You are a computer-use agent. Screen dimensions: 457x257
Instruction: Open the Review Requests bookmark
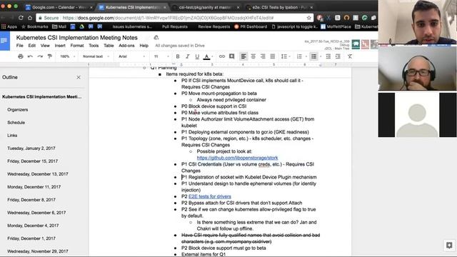pos(214,26)
